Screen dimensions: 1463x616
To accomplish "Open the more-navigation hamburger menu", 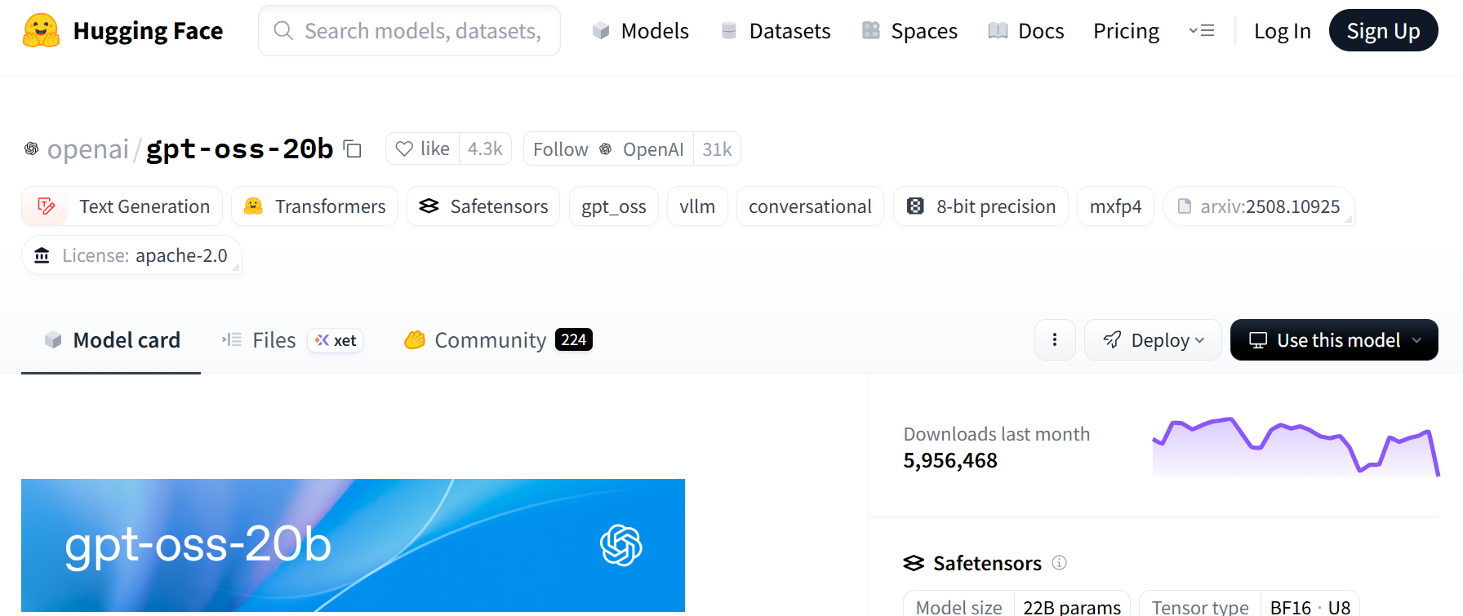I will click(1202, 31).
